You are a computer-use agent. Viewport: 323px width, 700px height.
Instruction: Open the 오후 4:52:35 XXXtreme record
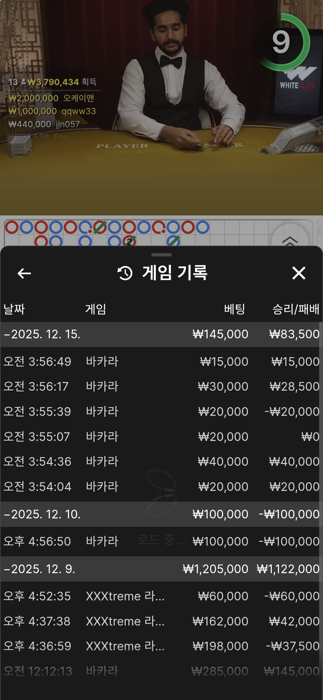(x=161, y=596)
